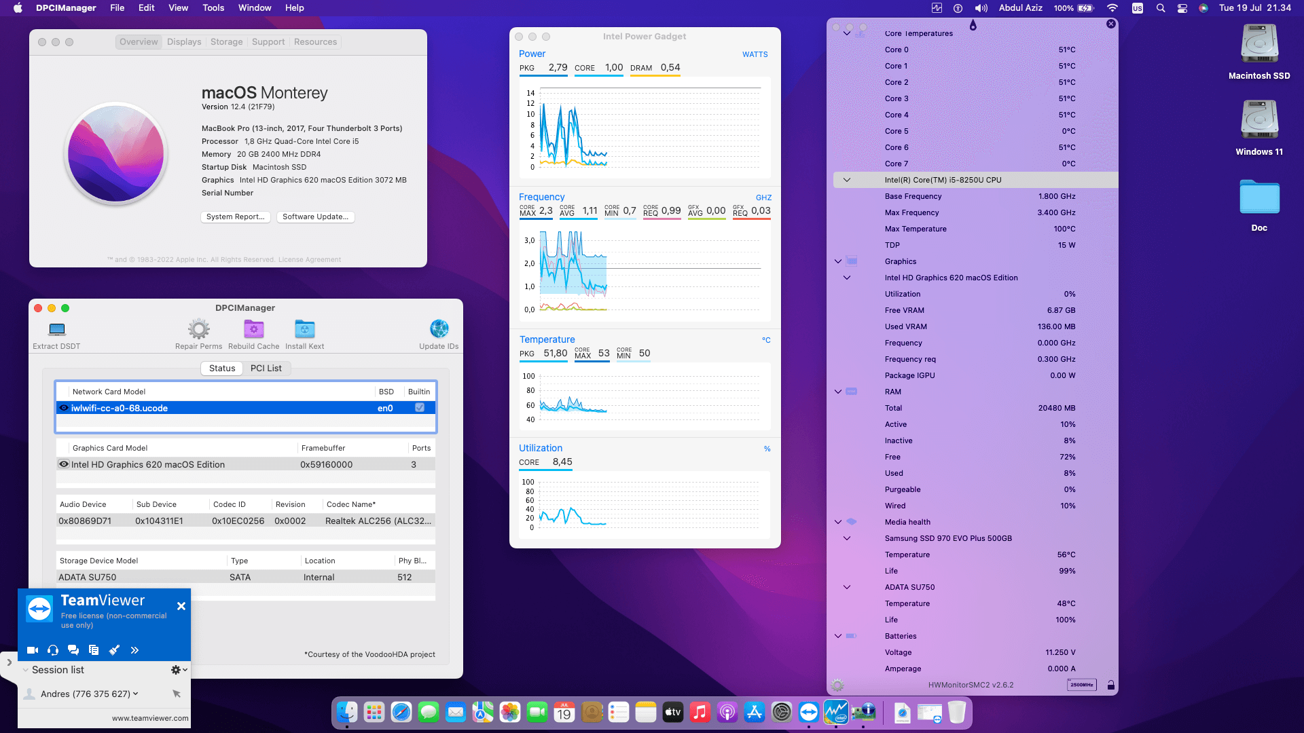Click TeamViewer whiteboard brush icon
Viewport: 1304px width, 733px height.
point(114,650)
